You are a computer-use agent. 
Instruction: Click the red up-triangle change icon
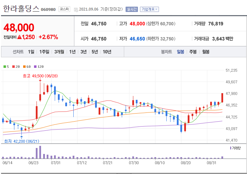point(19,37)
